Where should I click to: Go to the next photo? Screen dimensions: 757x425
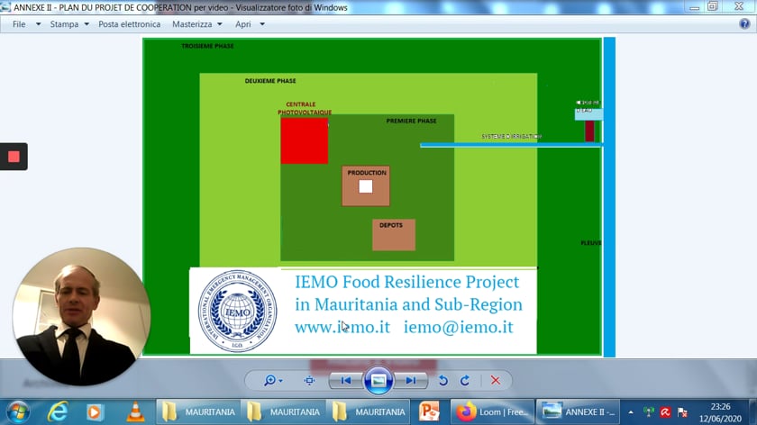pos(411,381)
